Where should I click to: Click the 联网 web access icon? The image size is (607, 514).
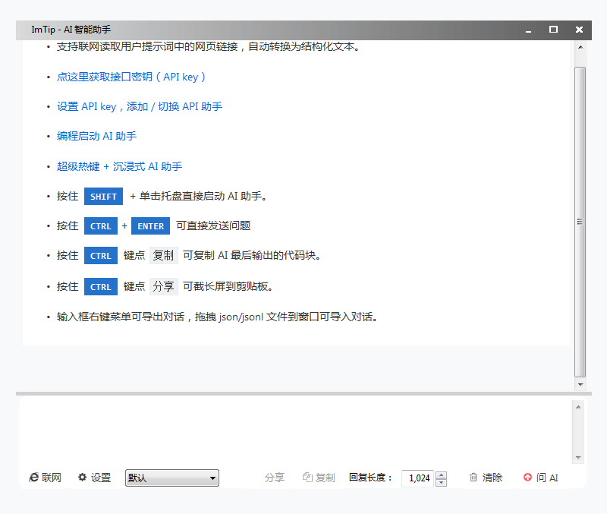coord(33,478)
